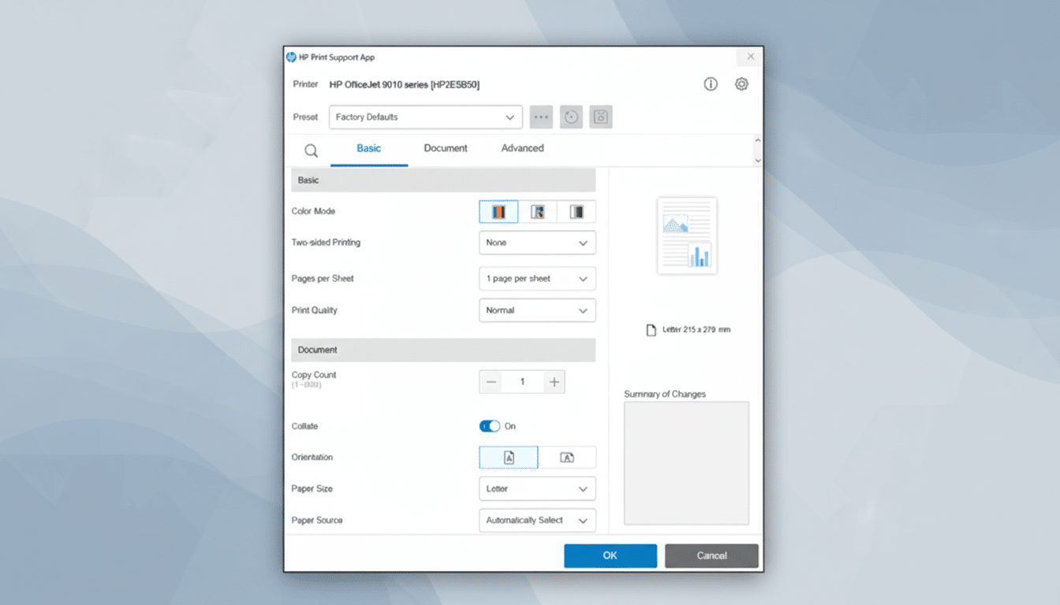The width and height of the screenshot is (1060, 605).
Task: Toggle Collate off
Action: (x=491, y=425)
